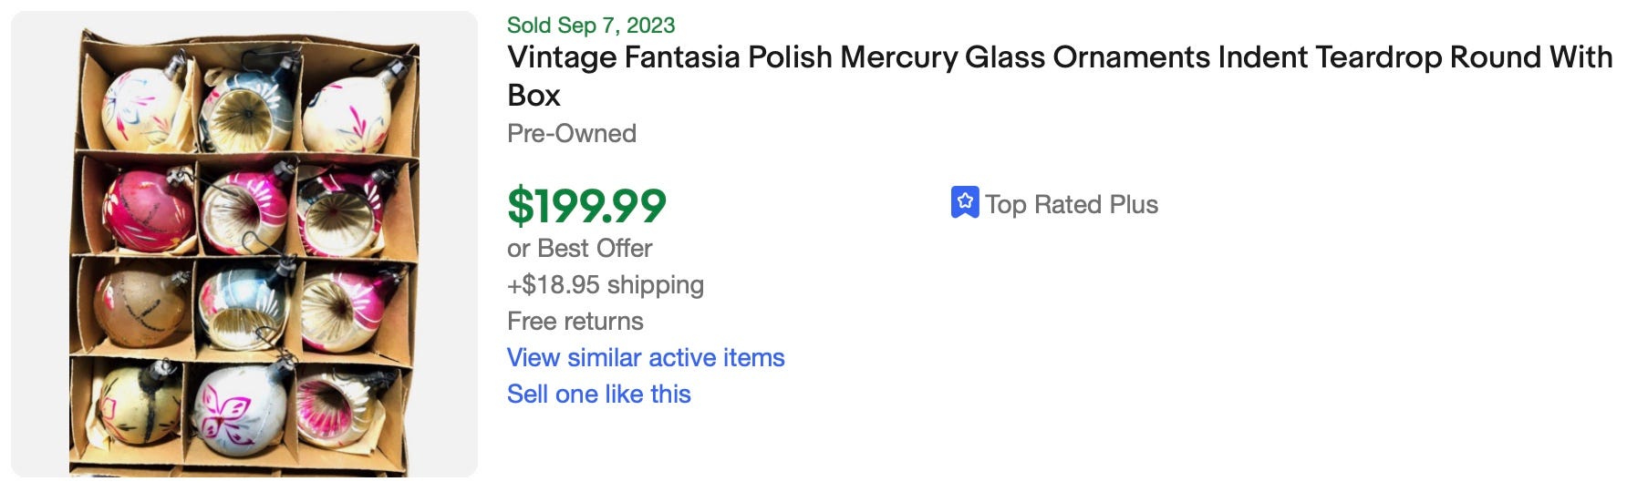Open the ornament box listing photo

pos(244,244)
